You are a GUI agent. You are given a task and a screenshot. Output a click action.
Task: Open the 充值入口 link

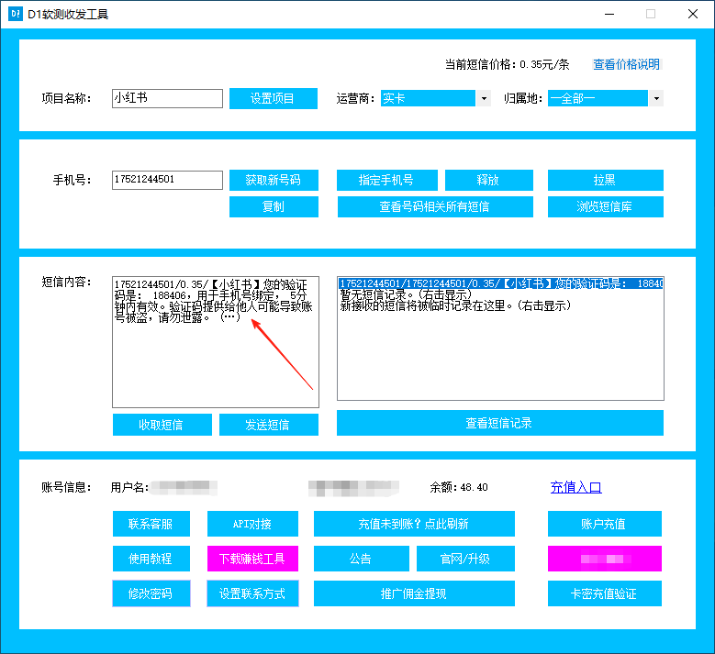coord(575,487)
